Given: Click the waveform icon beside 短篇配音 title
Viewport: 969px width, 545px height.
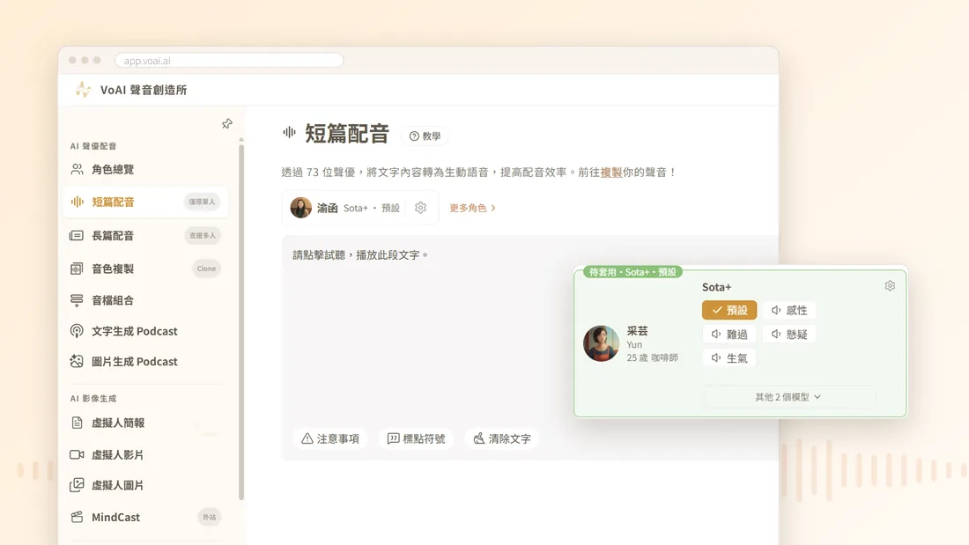Looking at the screenshot, I should [x=289, y=131].
